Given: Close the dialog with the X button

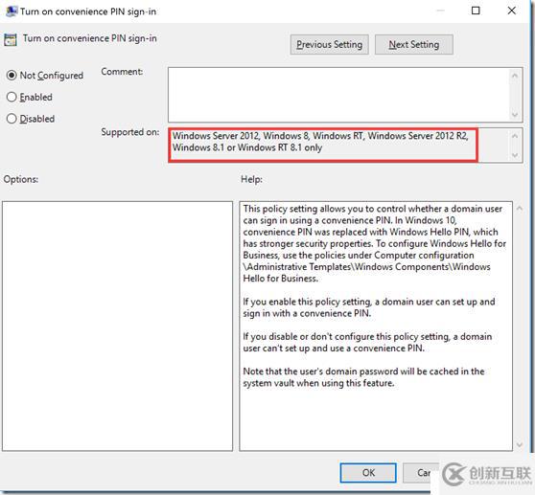Looking at the screenshot, I should click(x=511, y=11).
